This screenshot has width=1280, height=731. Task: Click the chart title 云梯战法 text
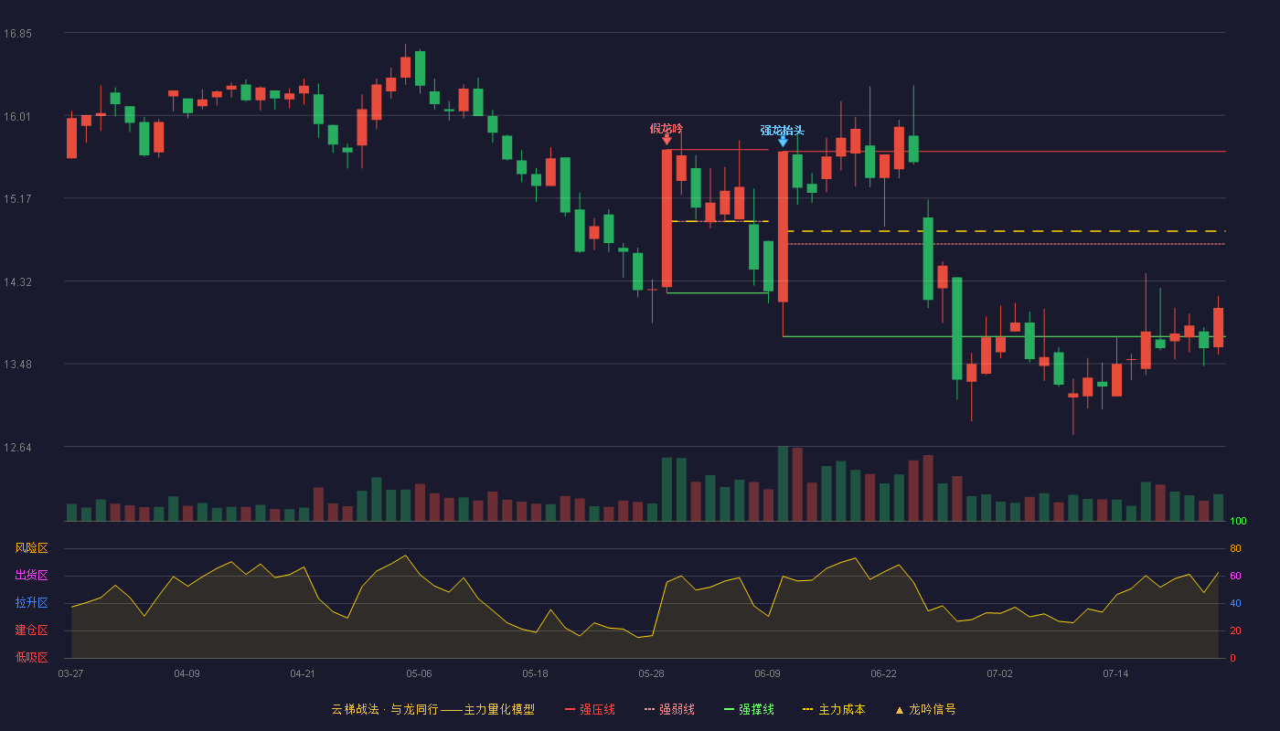(x=355, y=709)
